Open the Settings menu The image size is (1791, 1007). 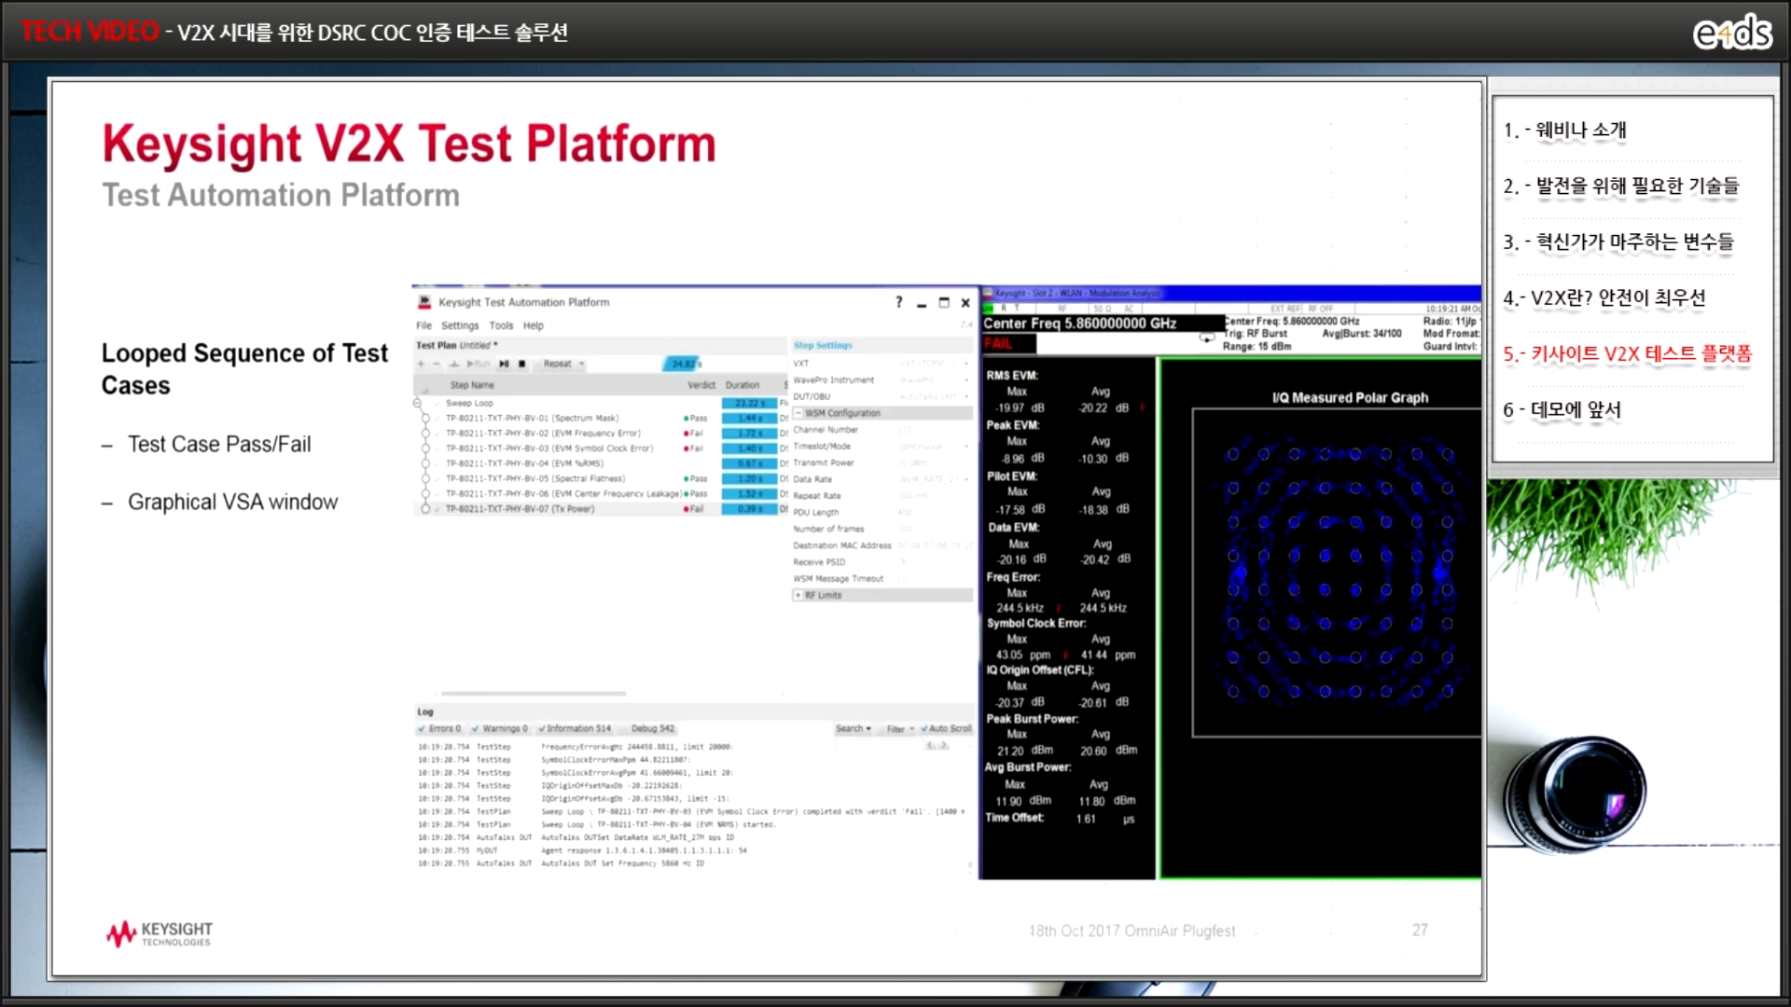[459, 325]
